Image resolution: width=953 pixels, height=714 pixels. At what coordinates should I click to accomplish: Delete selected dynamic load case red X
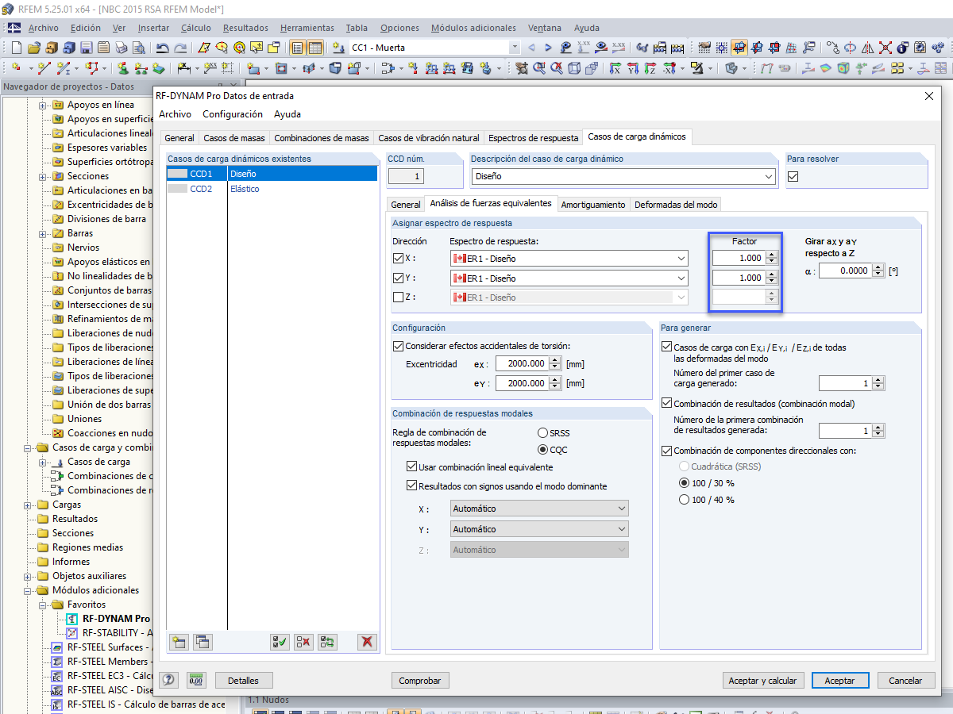pos(366,642)
